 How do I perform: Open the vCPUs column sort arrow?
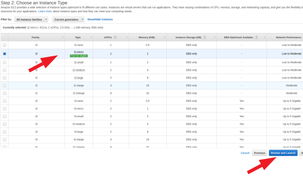pos(127,37)
